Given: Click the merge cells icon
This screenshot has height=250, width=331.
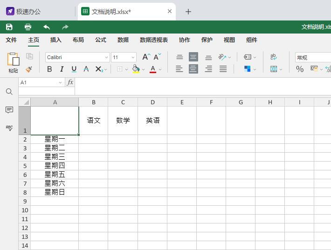Looking at the screenshot, I should [x=274, y=69].
